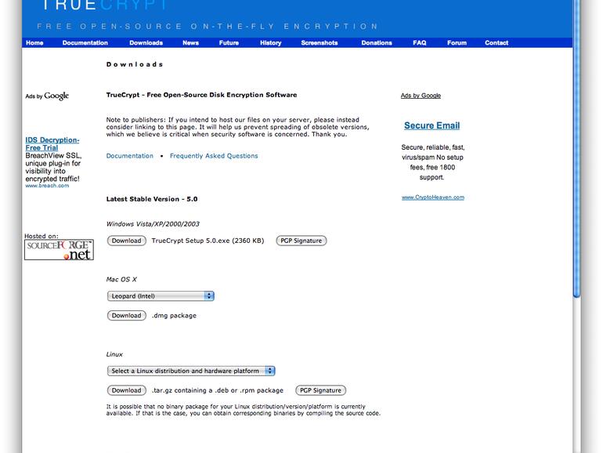Screen dimensions: 603x453
Task: Click the vertical scrollbar thumb
Action: [576, 149]
